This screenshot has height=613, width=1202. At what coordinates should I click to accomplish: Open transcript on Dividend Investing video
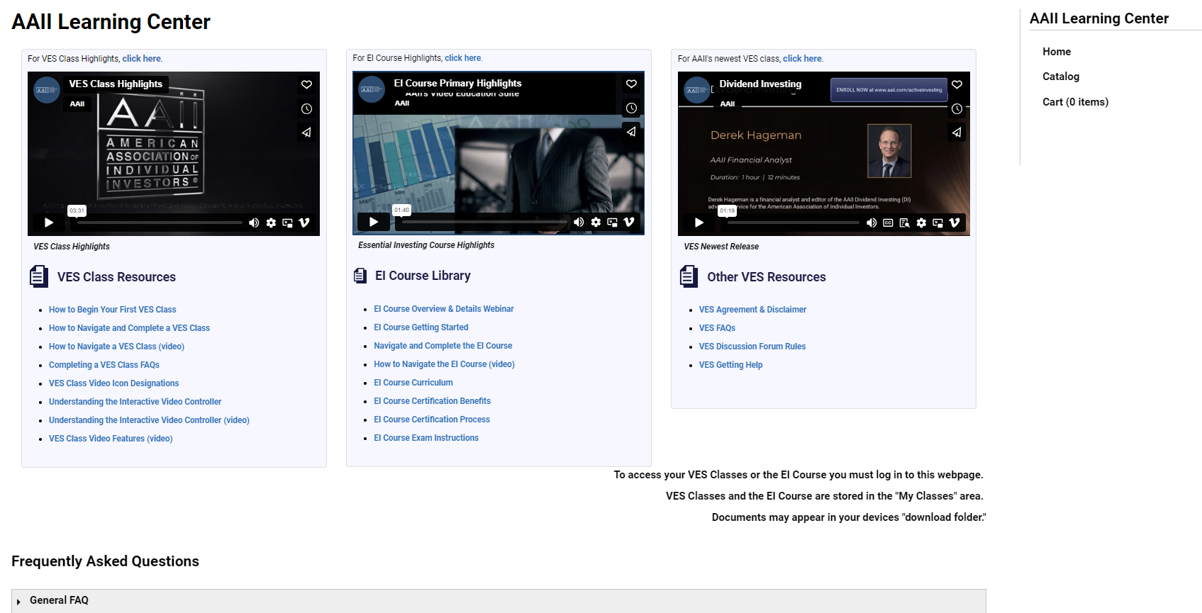click(904, 223)
